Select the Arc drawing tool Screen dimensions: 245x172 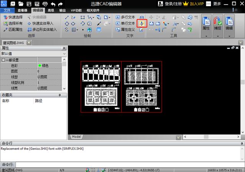tap(83, 24)
